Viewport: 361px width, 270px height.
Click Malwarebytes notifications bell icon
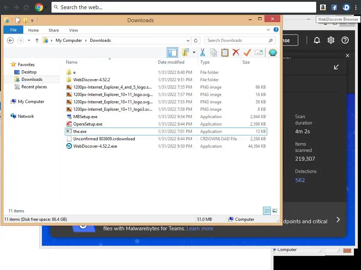pyautogui.click(x=317, y=40)
